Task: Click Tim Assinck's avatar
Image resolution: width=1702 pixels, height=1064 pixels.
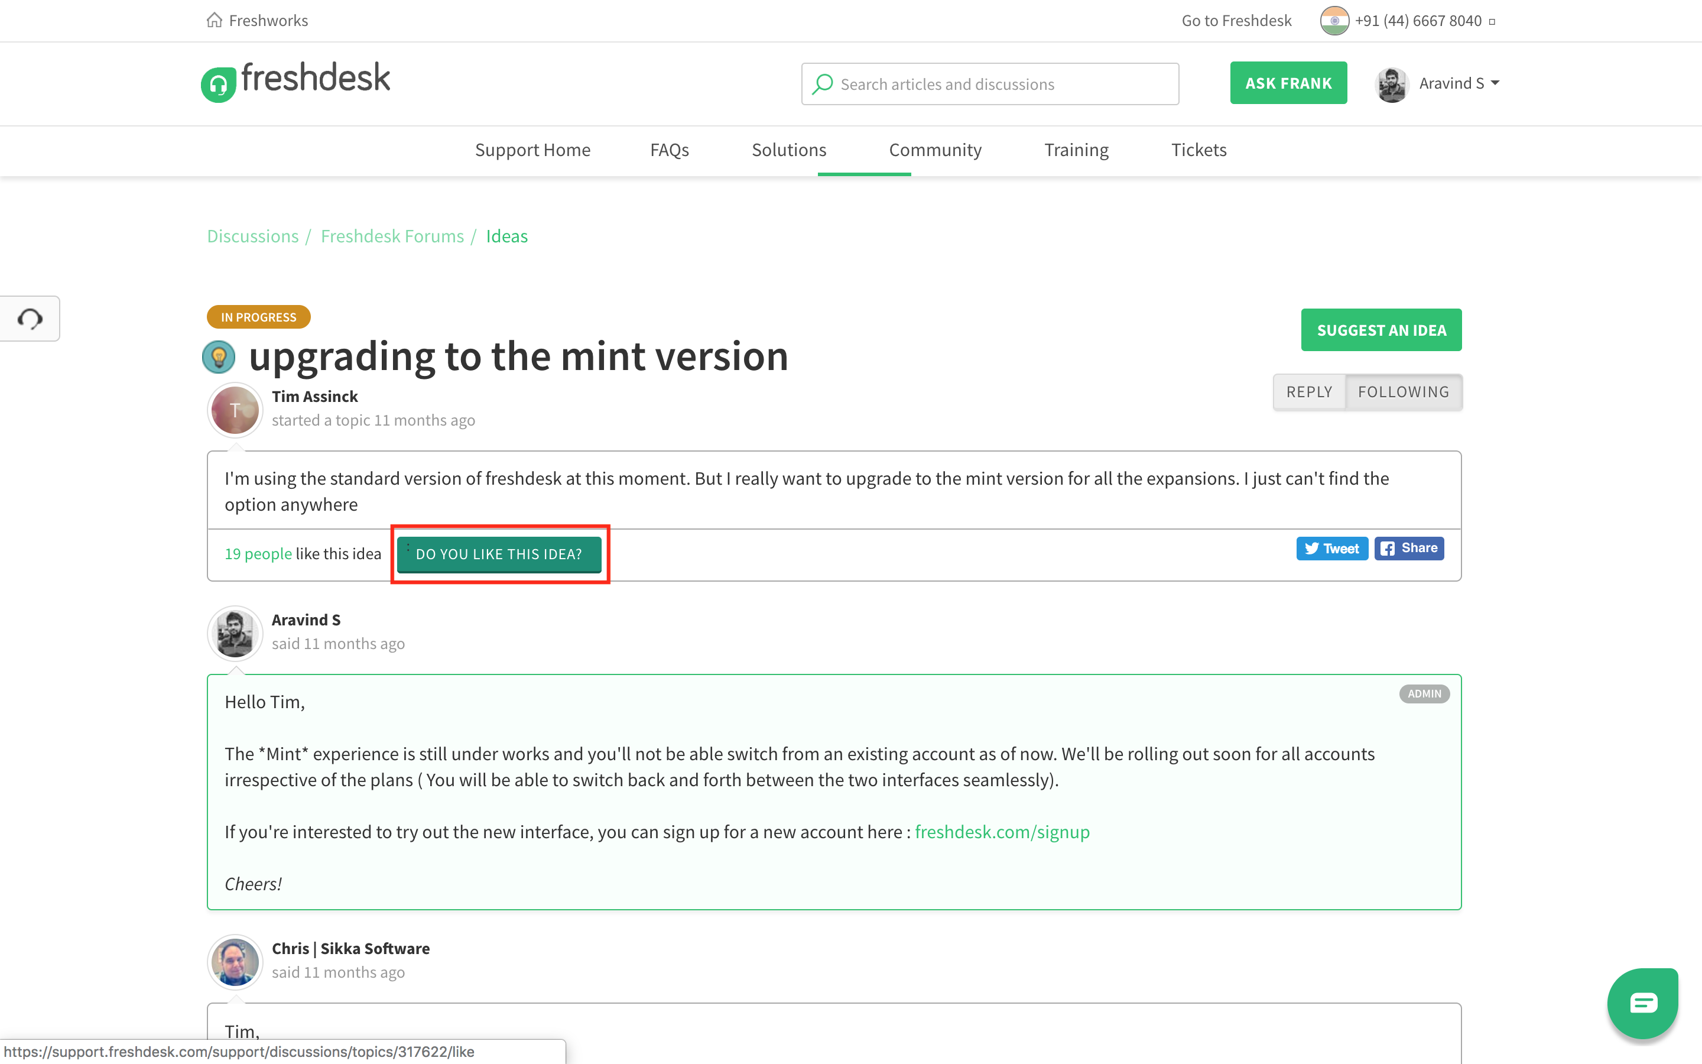Action: coord(235,410)
